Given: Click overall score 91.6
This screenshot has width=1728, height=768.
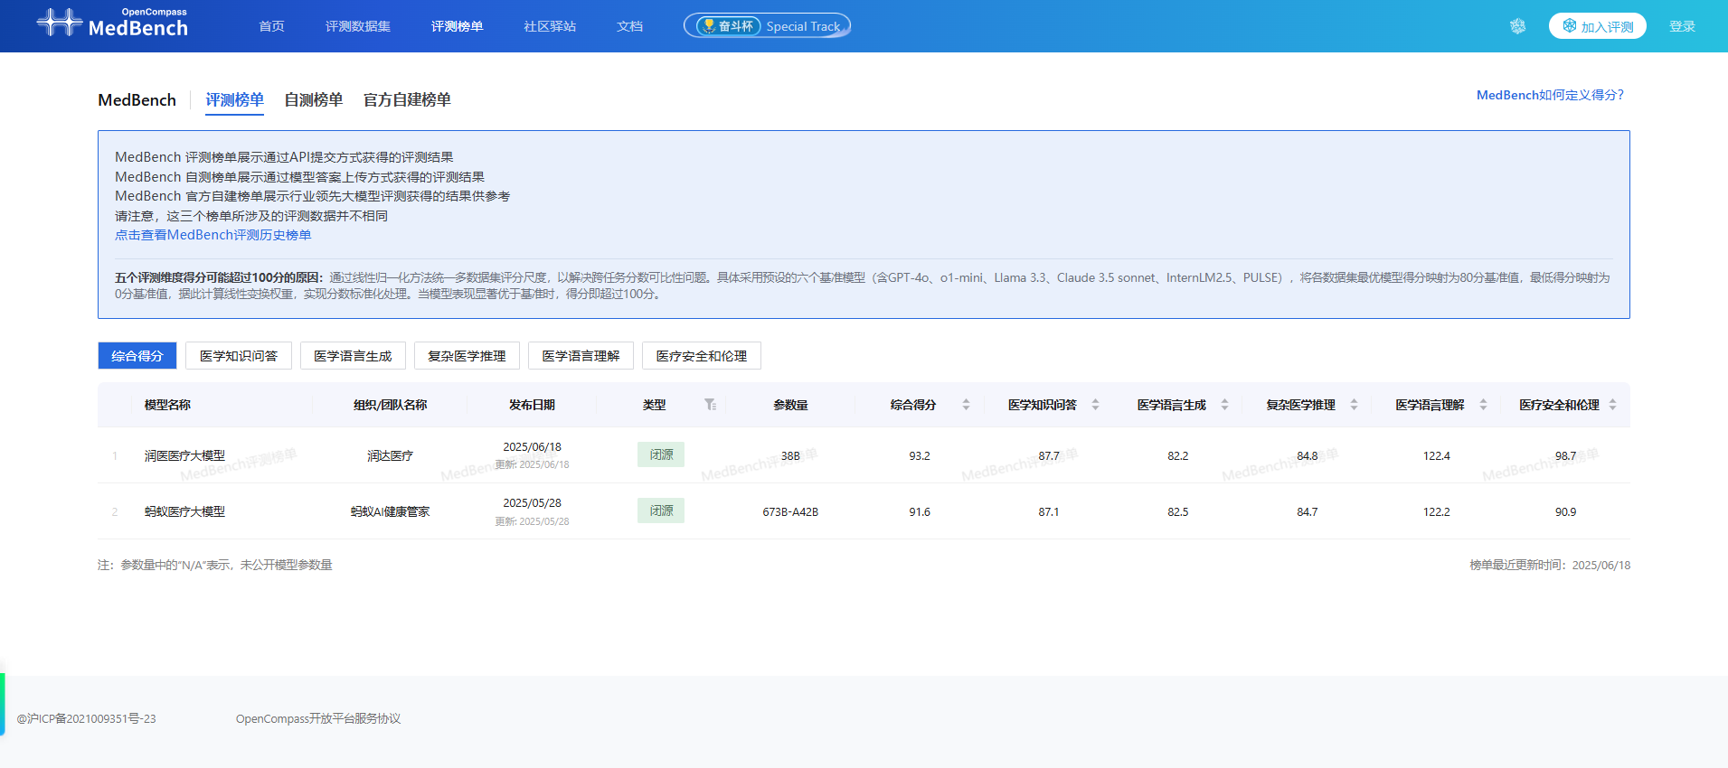Looking at the screenshot, I should [920, 511].
